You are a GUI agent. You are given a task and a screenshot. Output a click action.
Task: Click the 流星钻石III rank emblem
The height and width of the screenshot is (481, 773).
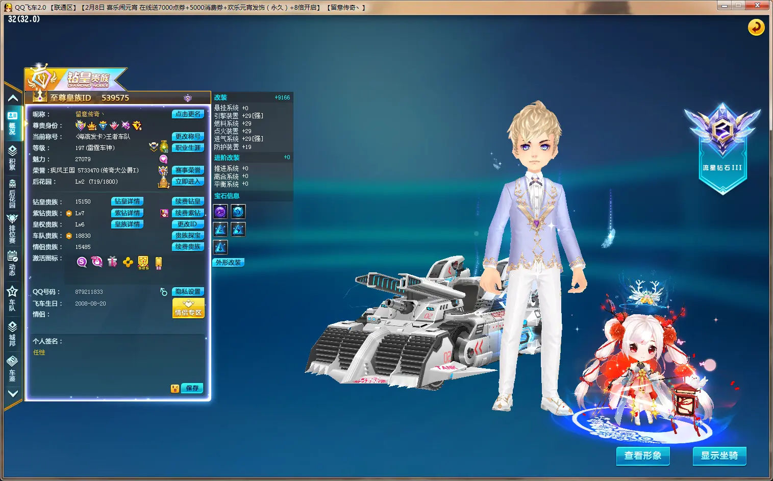point(722,148)
